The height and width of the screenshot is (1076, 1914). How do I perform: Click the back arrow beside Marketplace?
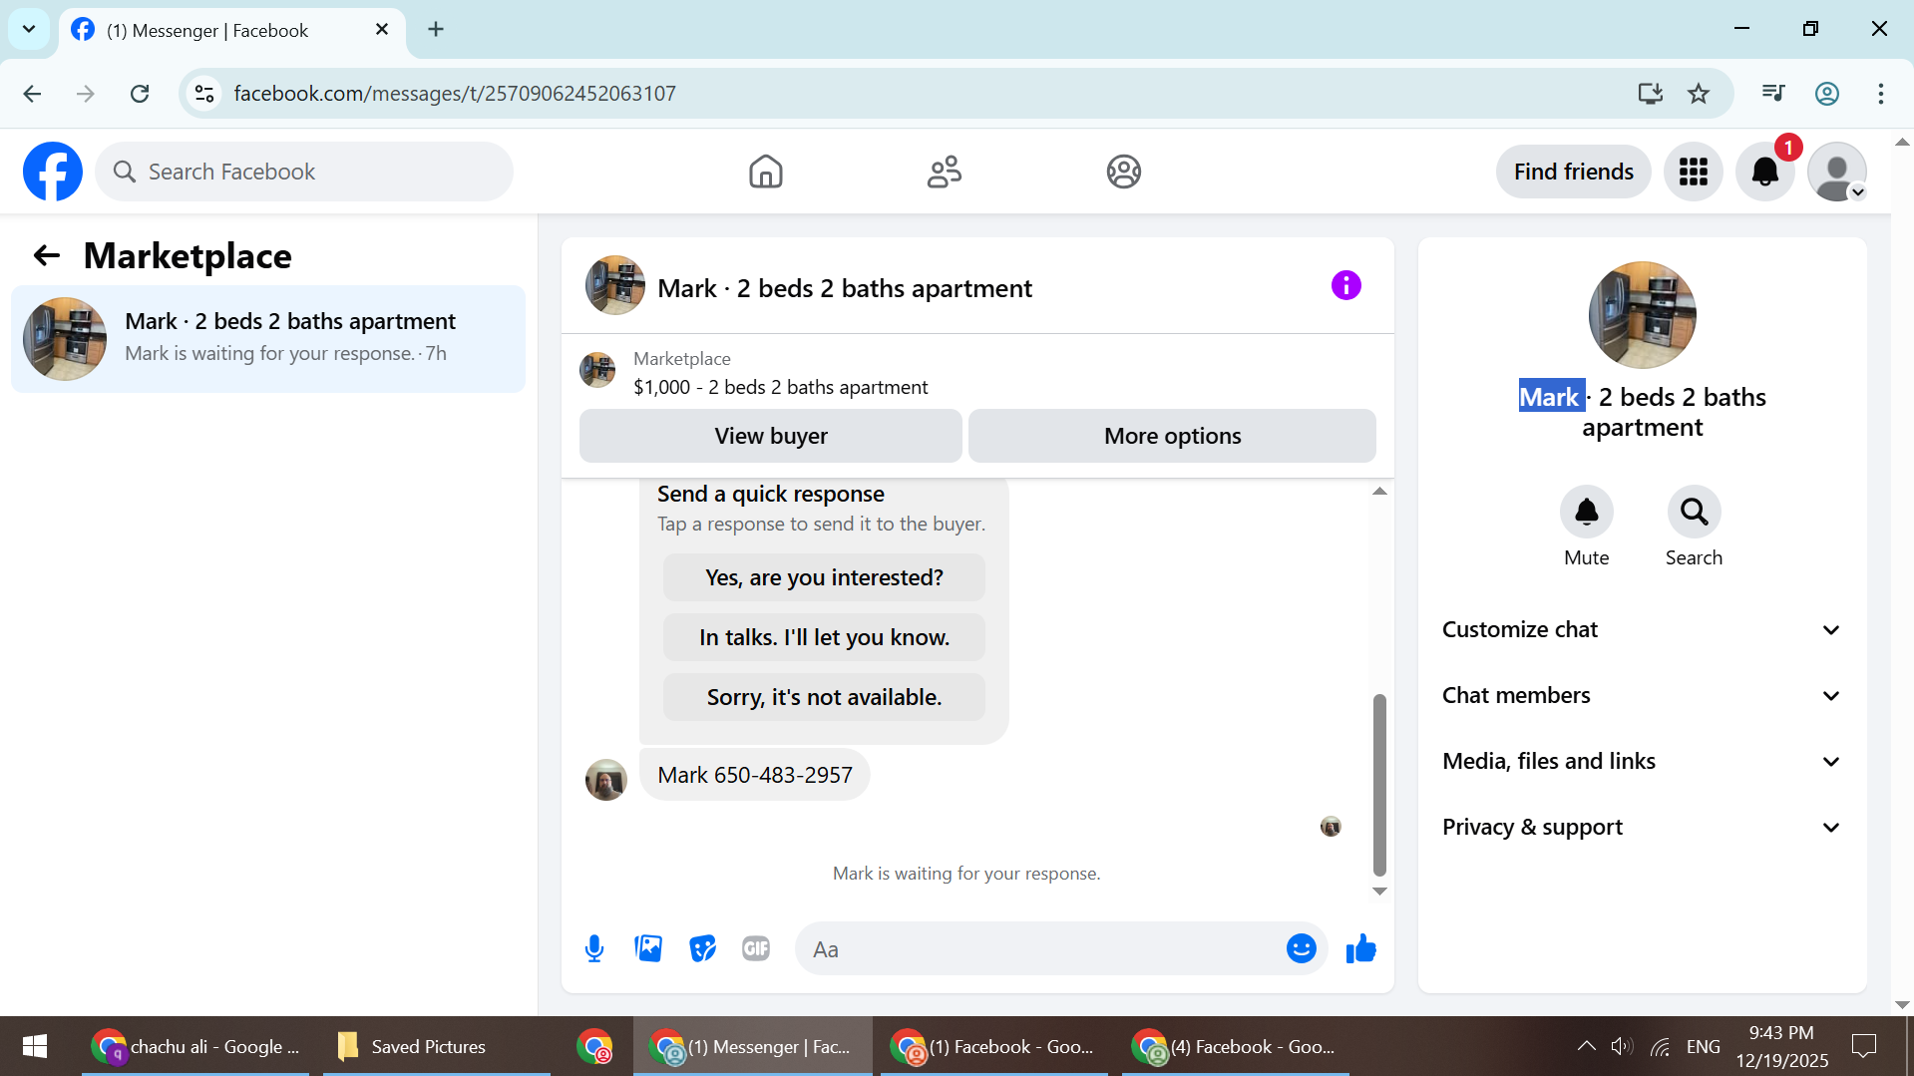[x=47, y=256]
